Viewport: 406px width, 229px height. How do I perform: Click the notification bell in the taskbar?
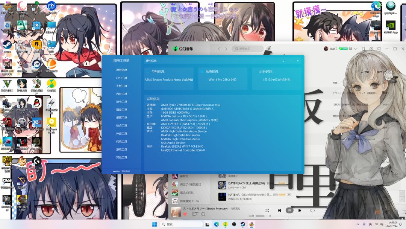[400, 224]
